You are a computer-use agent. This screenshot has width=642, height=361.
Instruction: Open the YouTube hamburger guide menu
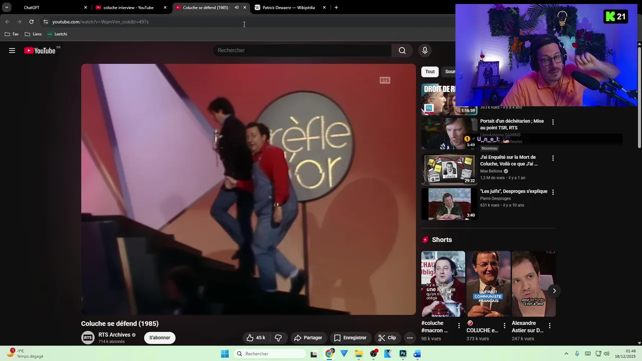coord(12,50)
